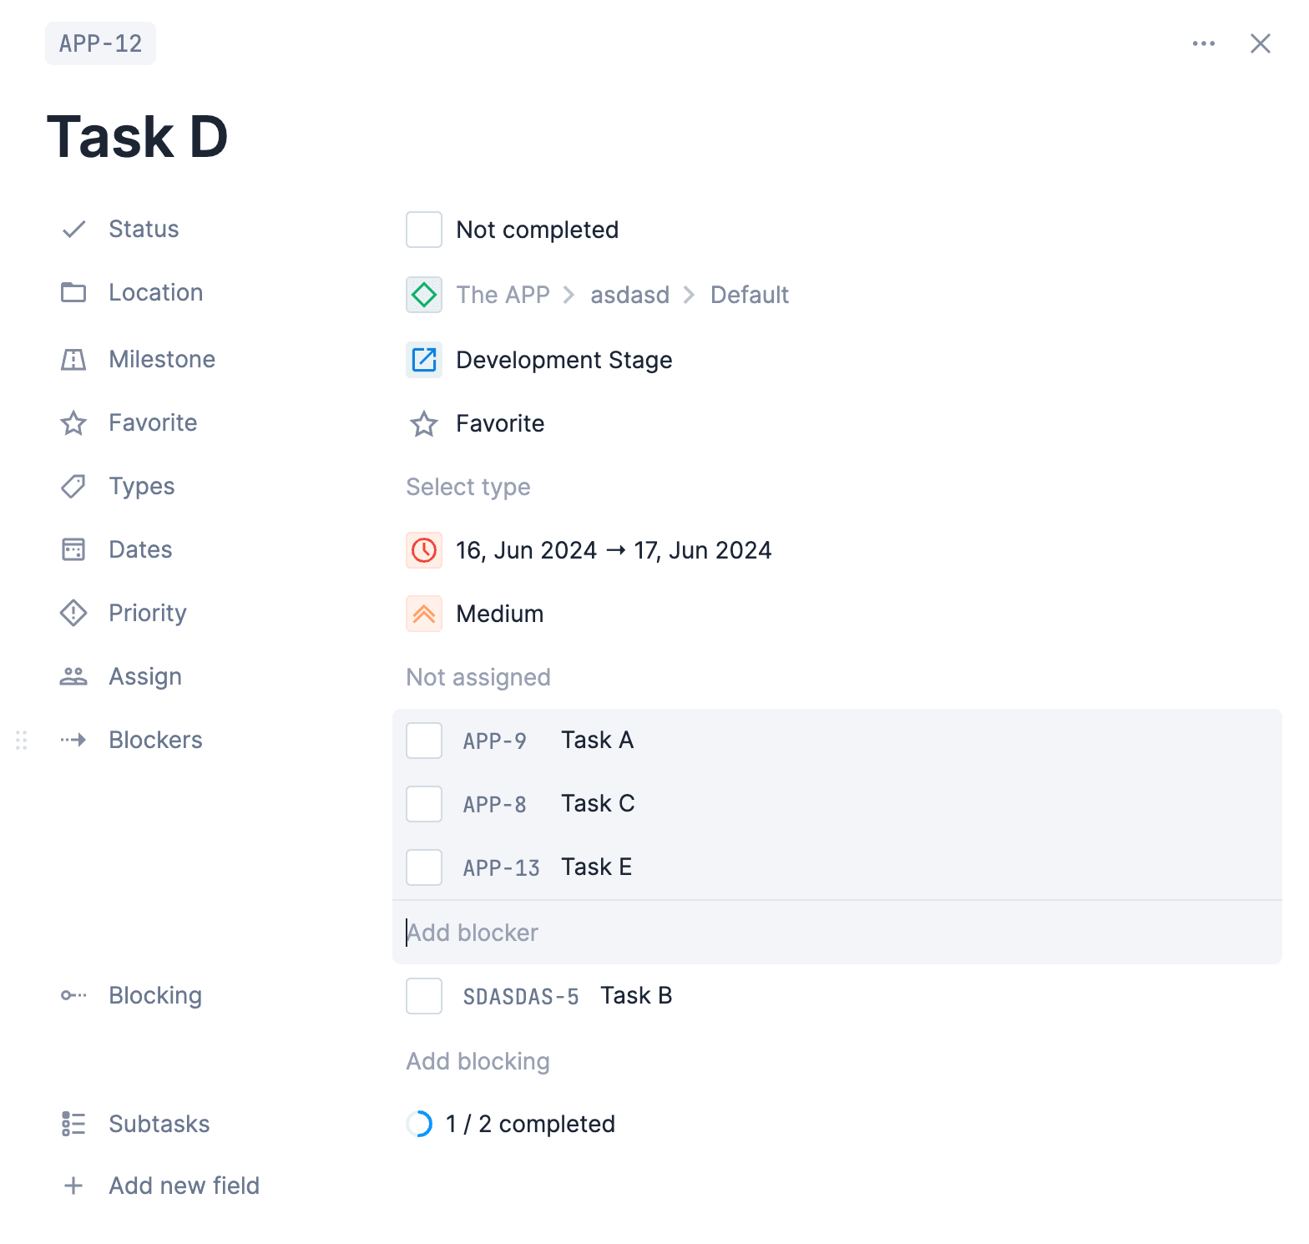Click the star icon beside Favorite field label
Screen dimensions: 1309x1244
73,423
